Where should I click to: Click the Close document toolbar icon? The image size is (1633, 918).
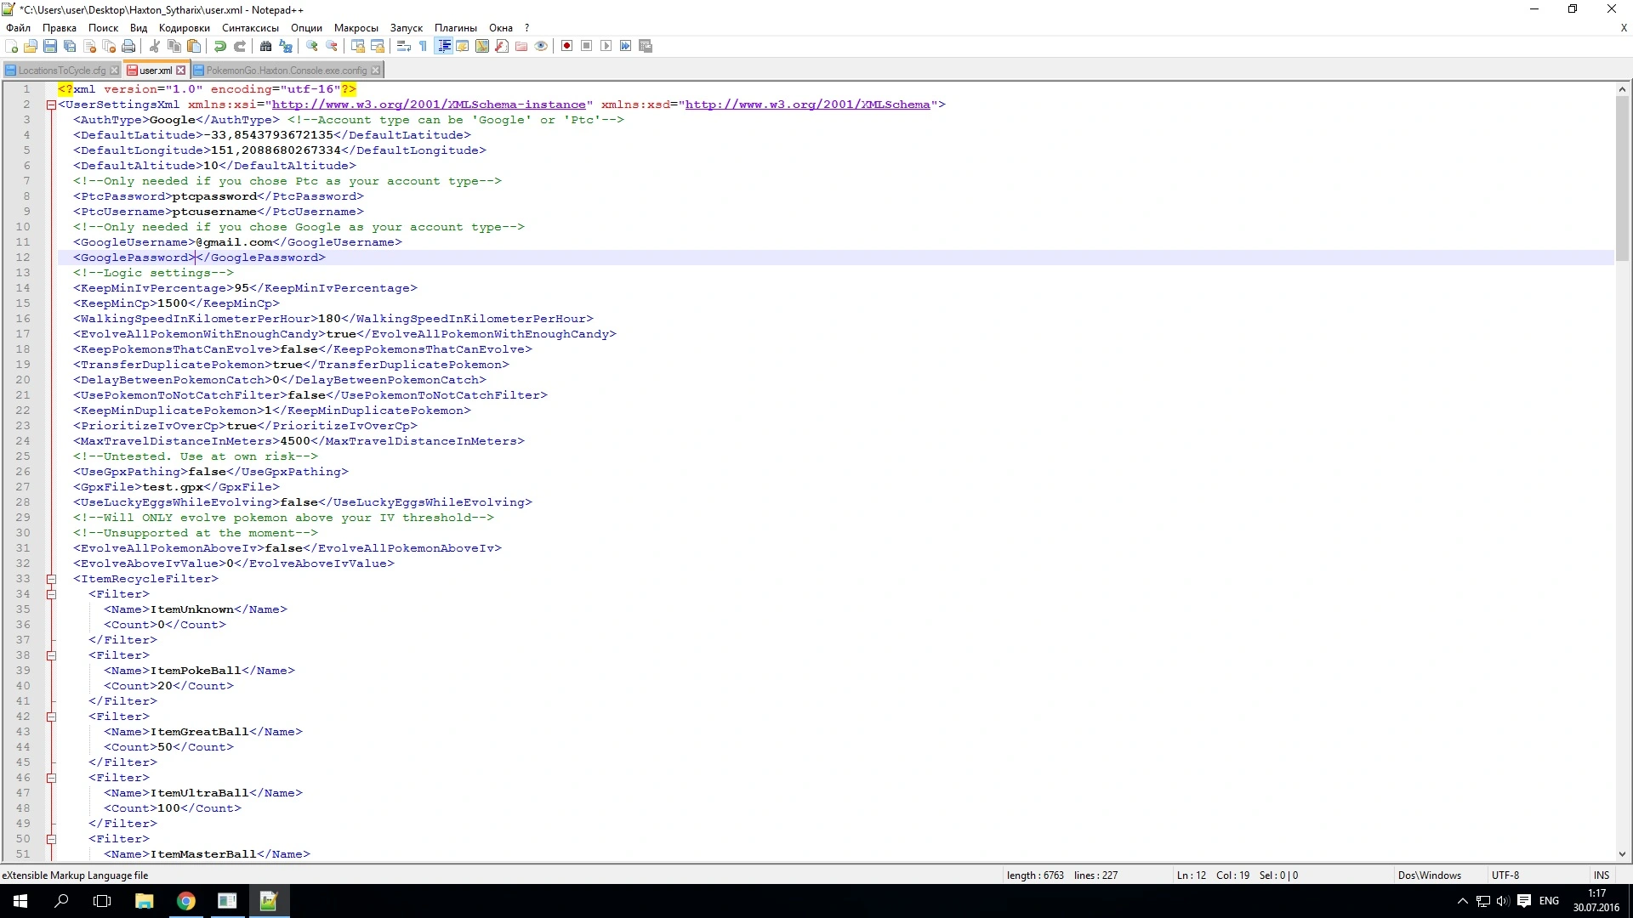(x=89, y=46)
